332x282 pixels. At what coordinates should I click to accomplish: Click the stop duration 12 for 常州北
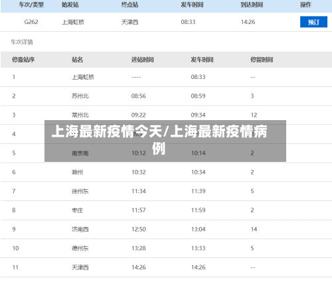click(x=254, y=115)
